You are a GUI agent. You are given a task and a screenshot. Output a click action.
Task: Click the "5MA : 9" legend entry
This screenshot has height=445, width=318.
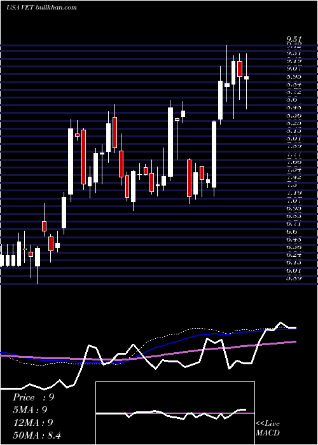[30, 410]
